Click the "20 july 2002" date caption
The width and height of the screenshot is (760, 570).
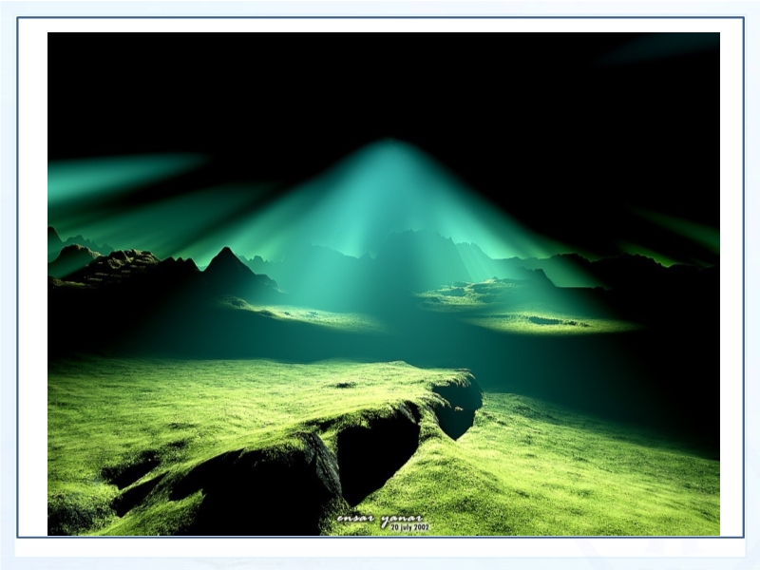tap(409, 527)
